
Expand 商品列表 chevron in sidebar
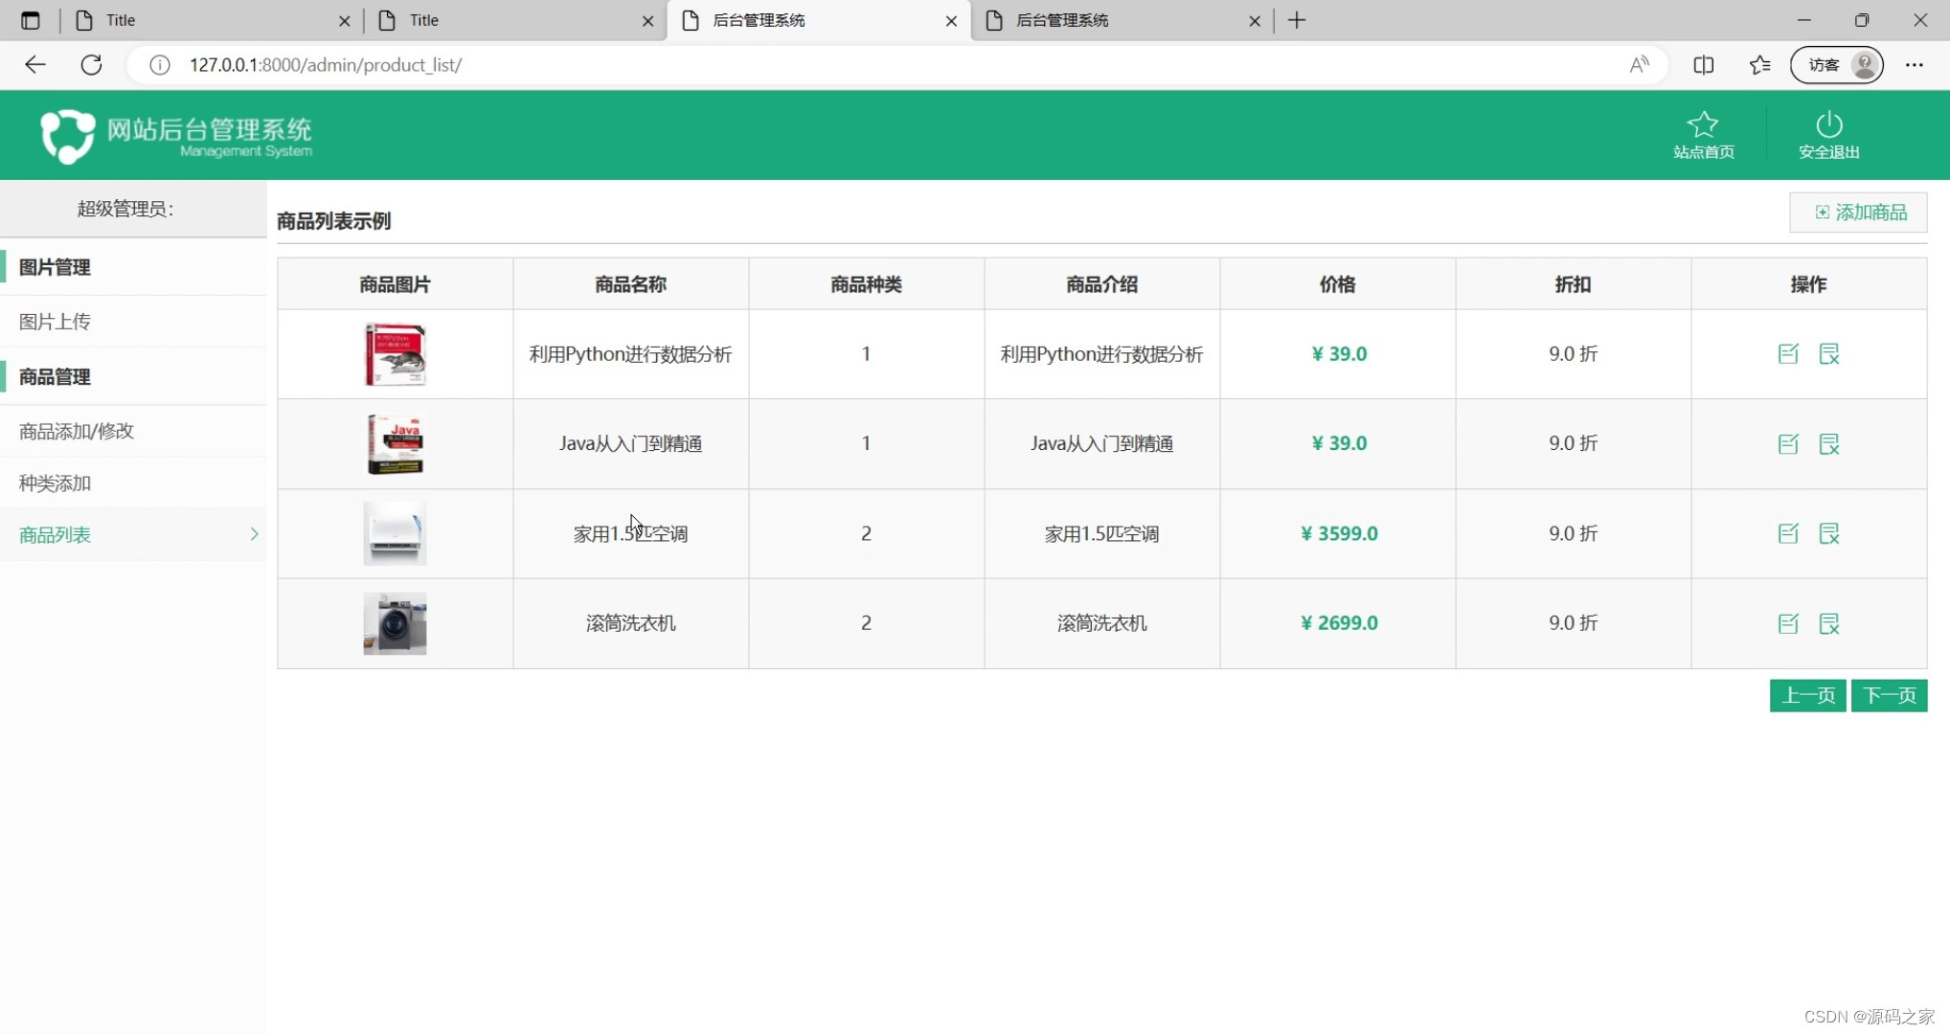point(254,534)
